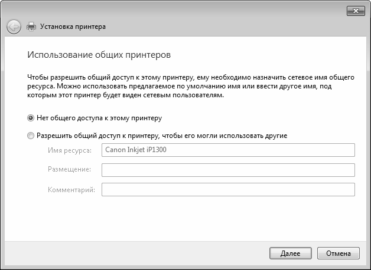Click the Нет общего доступа к этому принтеру label text
The height and width of the screenshot is (270, 371).
(x=99, y=118)
